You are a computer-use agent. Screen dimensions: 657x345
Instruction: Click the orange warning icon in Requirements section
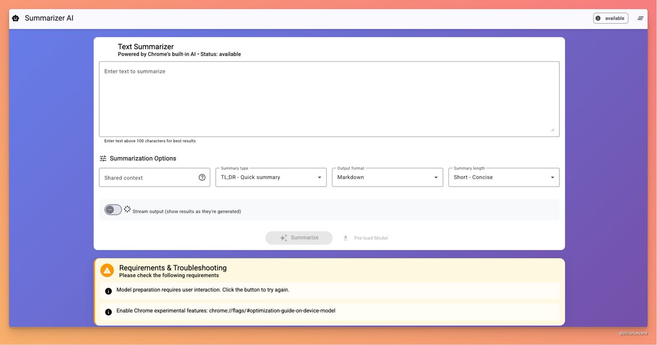(107, 271)
